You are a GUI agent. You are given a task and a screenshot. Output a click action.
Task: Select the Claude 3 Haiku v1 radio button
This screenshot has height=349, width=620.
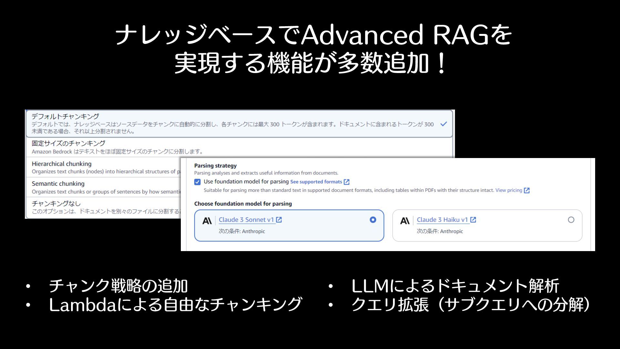tap(571, 220)
